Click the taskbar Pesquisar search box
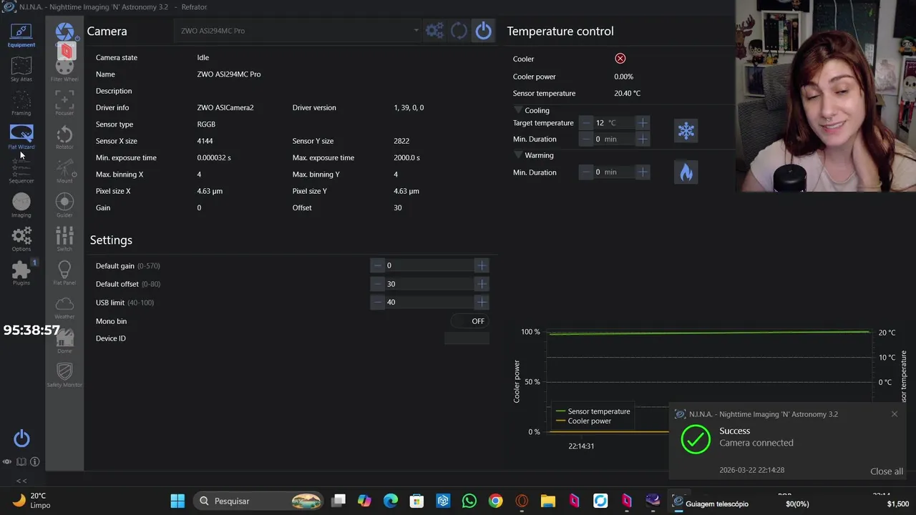 pos(259,501)
